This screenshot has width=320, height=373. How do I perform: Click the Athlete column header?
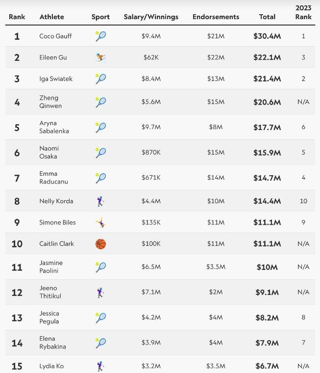(51, 17)
